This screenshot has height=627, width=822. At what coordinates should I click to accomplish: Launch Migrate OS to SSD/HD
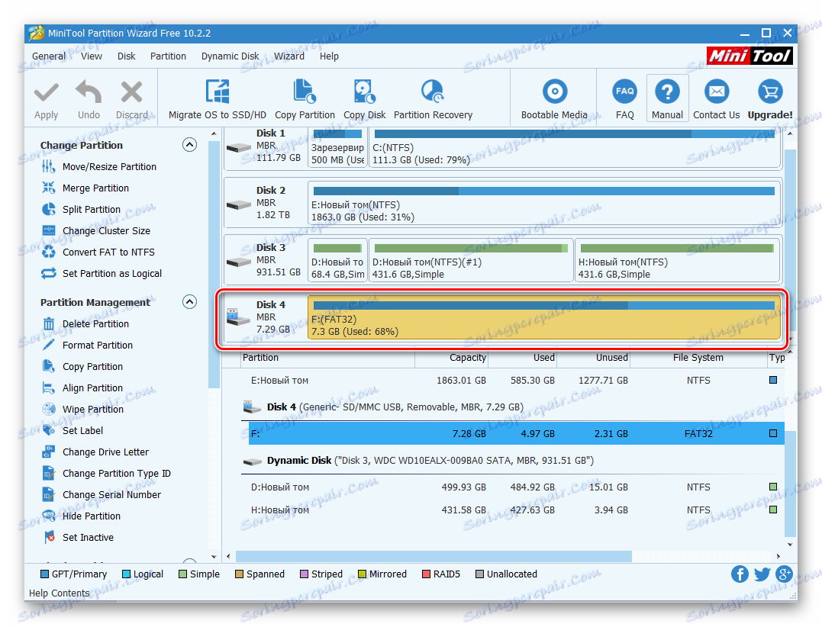pos(217,99)
